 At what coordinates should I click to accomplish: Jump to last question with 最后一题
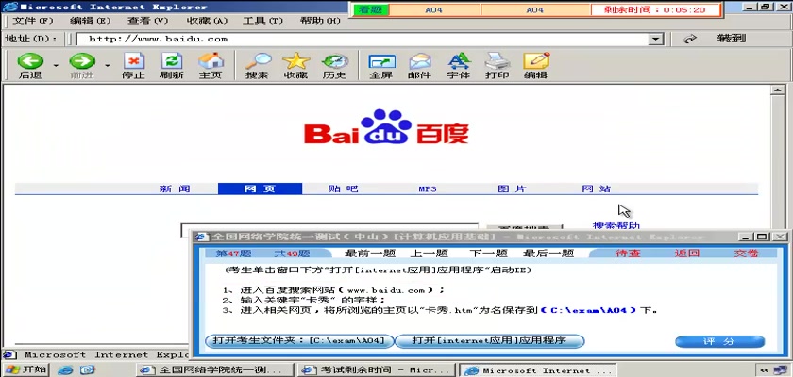click(x=548, y=254)
